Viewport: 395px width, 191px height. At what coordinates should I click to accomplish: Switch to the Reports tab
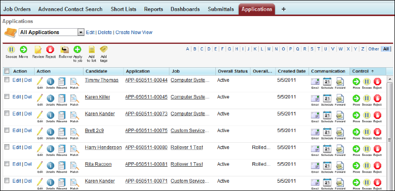coord(154,9)
